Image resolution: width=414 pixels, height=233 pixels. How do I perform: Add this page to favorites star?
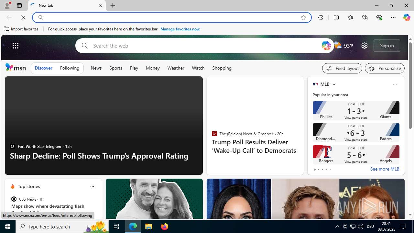click(303, 17)
